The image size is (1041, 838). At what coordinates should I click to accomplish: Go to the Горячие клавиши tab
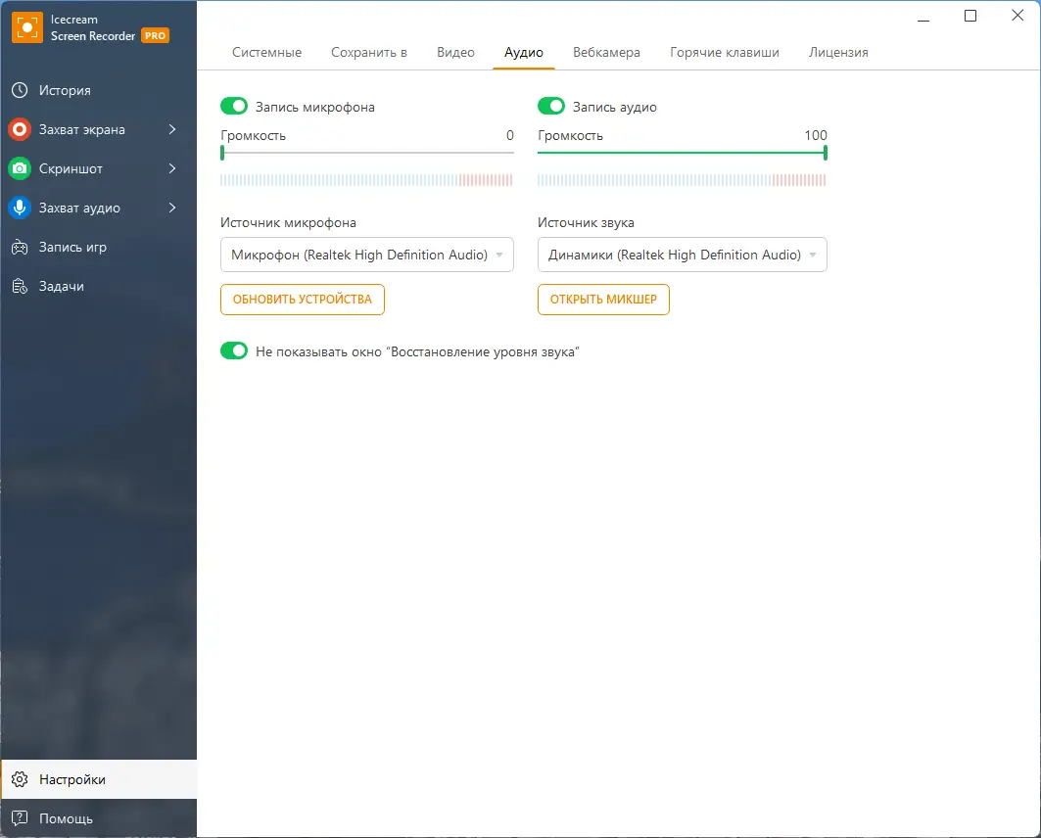pyautogui.click(x=725, y=53)
